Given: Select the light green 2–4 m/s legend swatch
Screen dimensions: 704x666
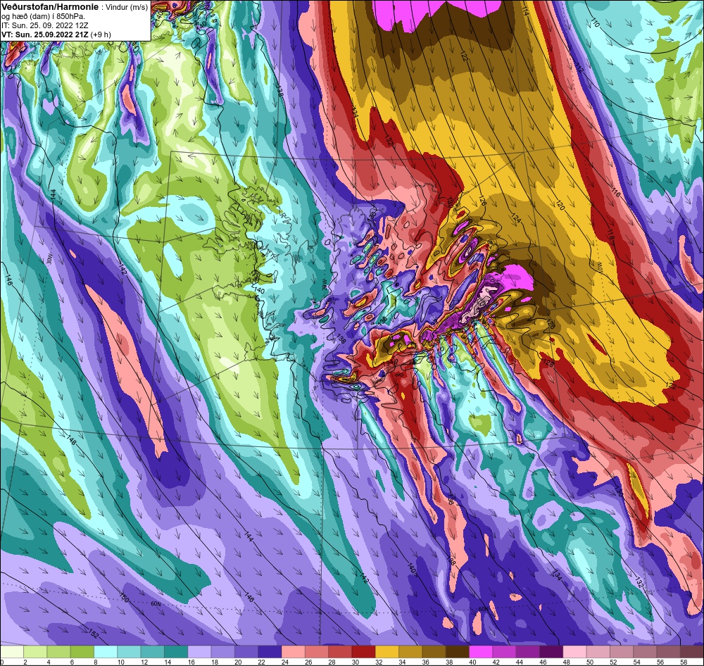Looking at the screenshot, I should [x=35, y=652].
